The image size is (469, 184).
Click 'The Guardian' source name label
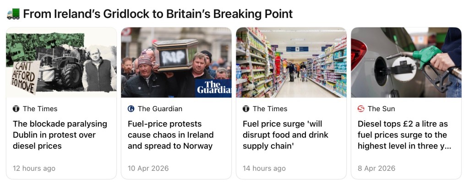tap(160, 109)
